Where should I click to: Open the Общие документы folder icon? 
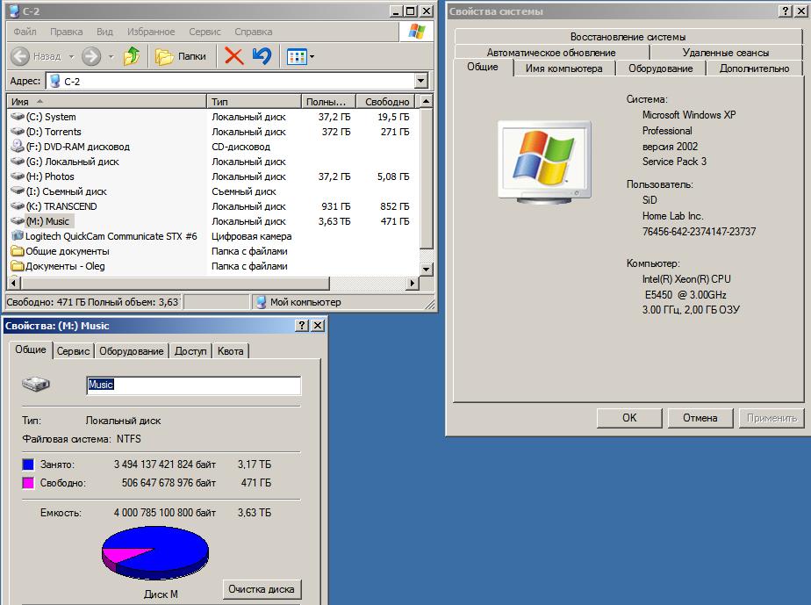click(18, 251)
